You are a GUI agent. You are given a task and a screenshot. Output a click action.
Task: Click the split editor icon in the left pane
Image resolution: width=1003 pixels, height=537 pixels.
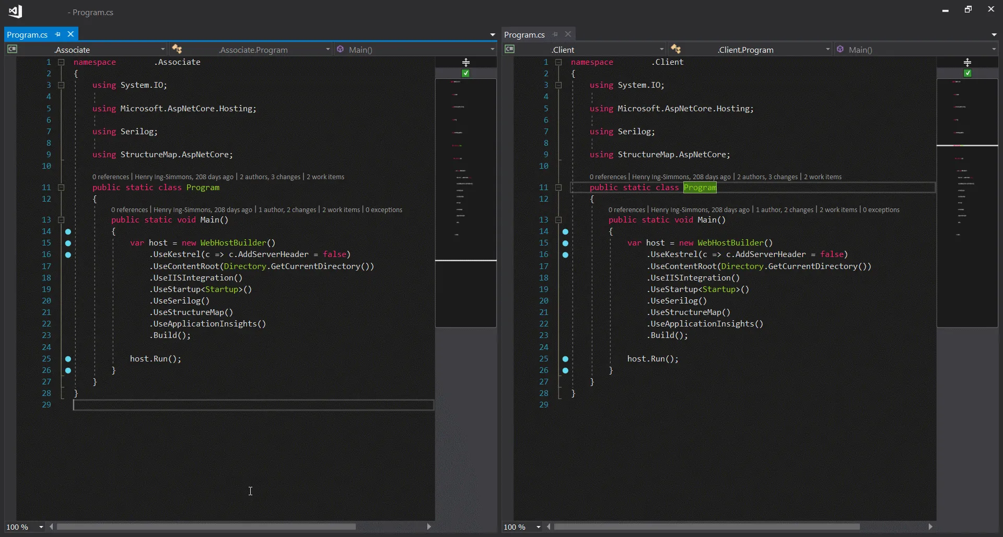[465, 62]
